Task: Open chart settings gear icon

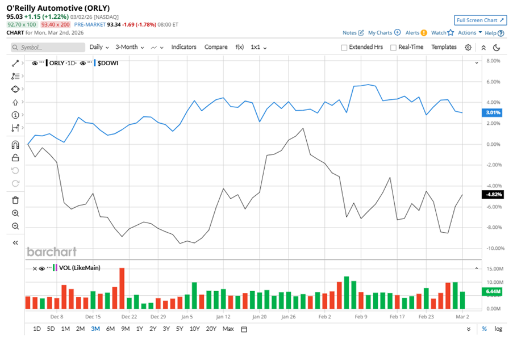Action: (x=468, y=48)
